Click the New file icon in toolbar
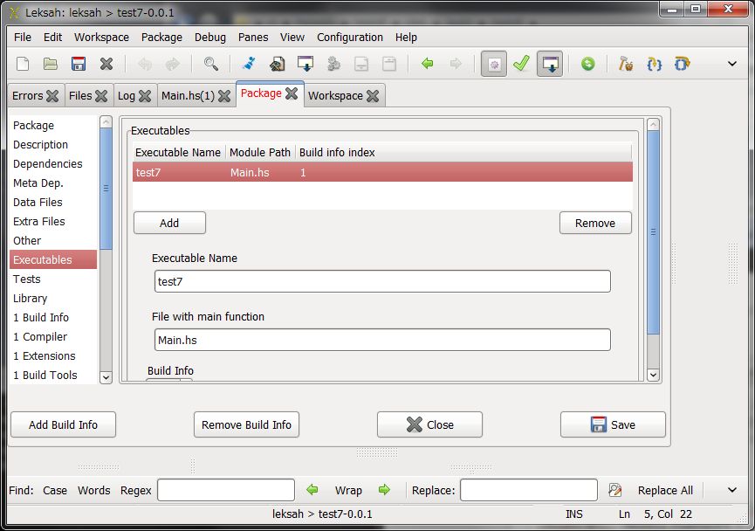This screenshot has height=531, width=755. point(24,64)
